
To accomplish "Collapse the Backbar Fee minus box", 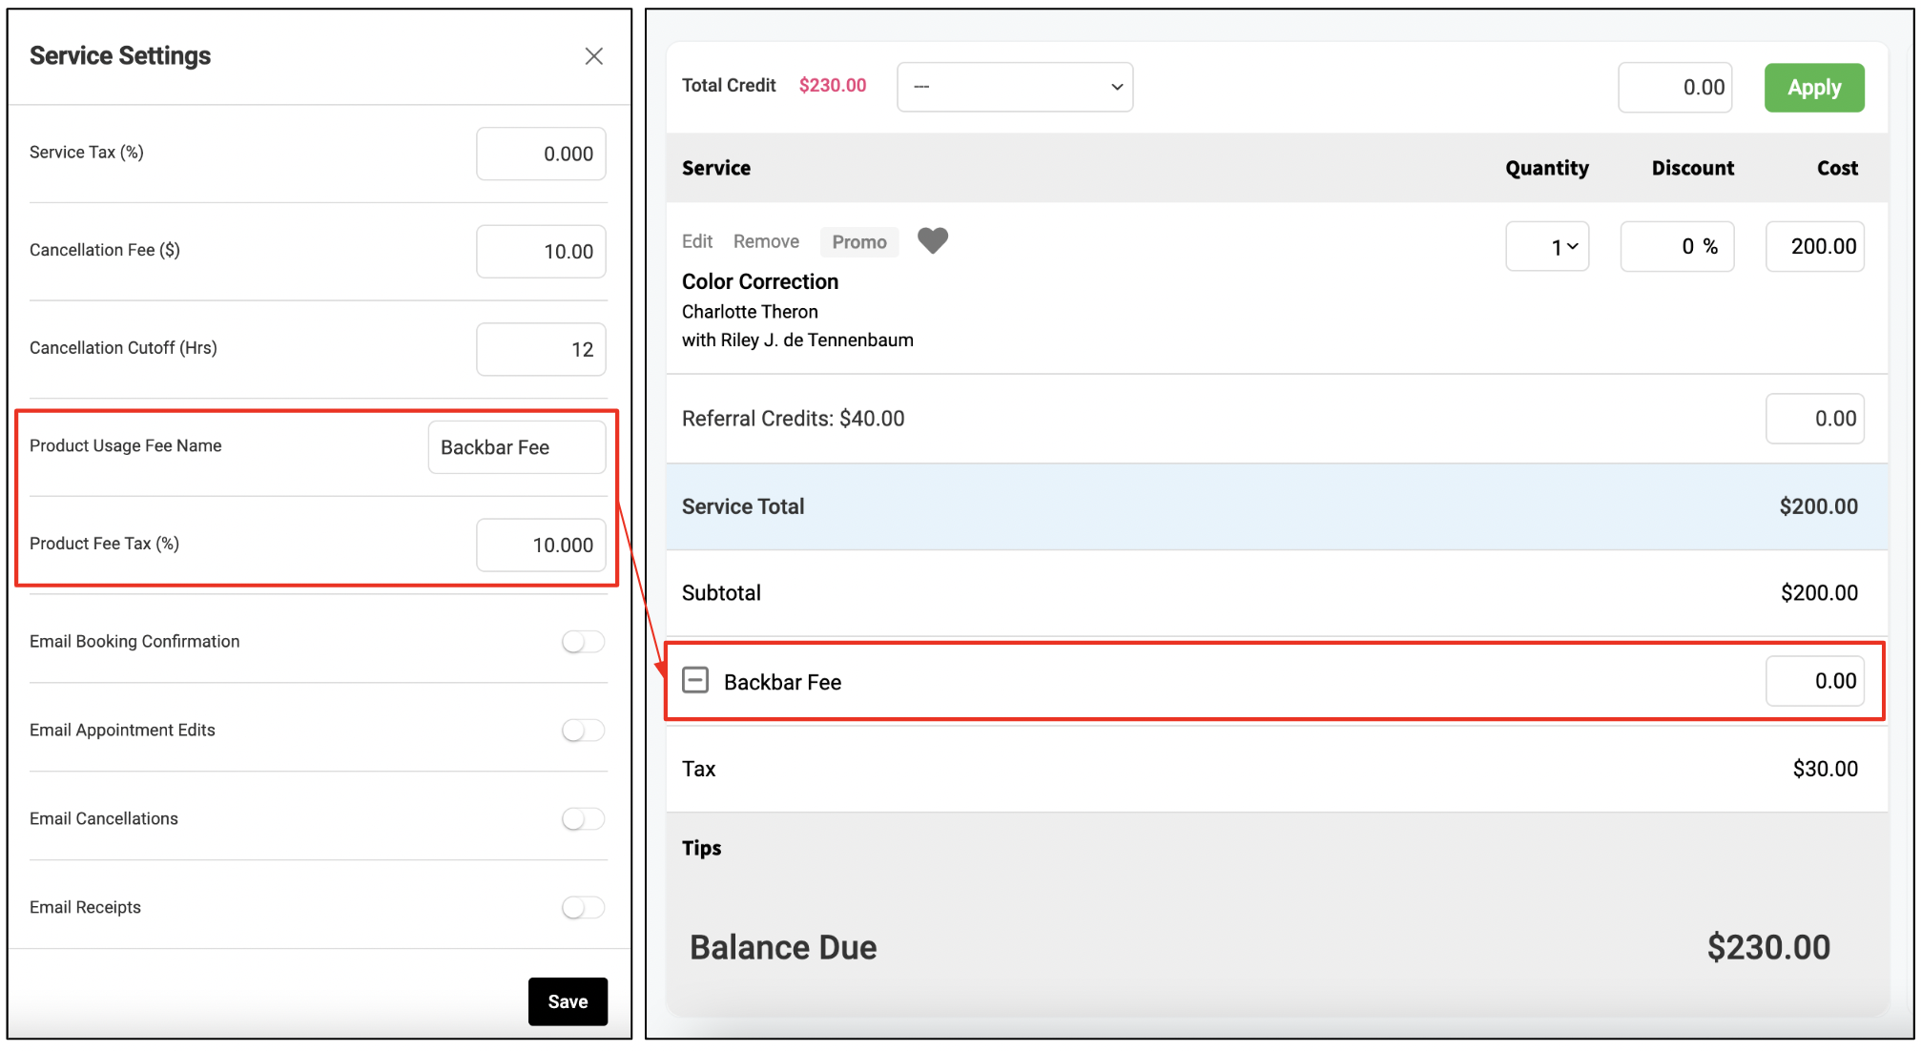I will point(695,680).
